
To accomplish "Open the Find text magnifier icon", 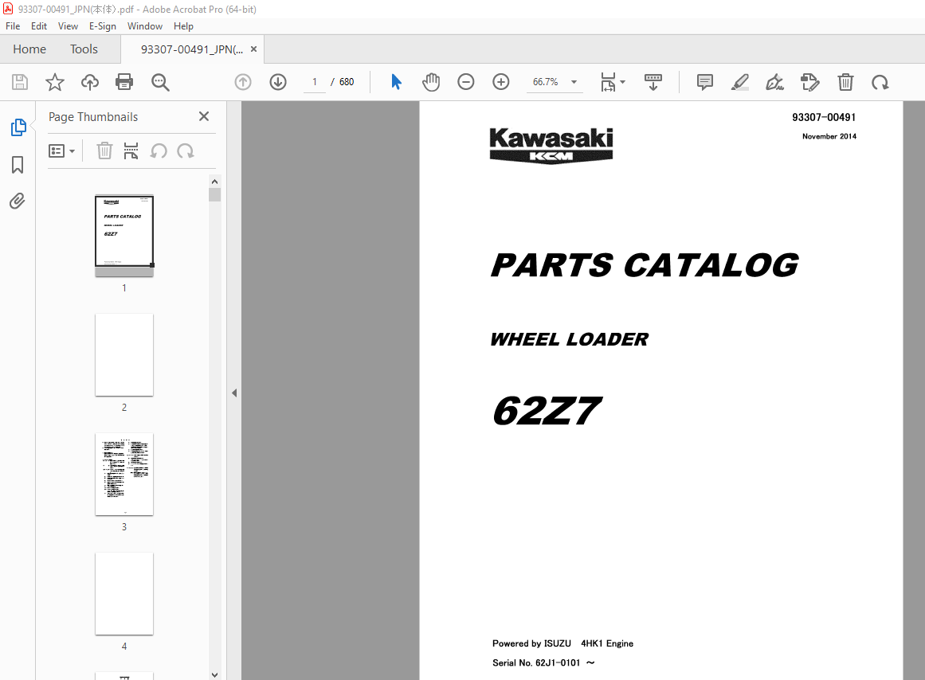I will click(160, 82).
